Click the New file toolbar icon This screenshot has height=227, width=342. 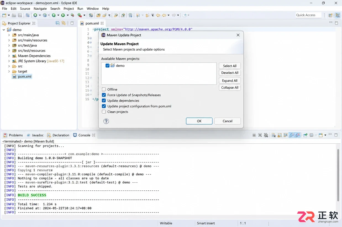pos(4,15)
